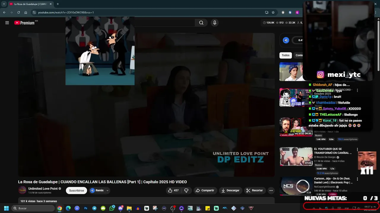380x213 pixels.
Task: Open the NCS Cartoon On & On thumbnail
Action: coord(296,186)
